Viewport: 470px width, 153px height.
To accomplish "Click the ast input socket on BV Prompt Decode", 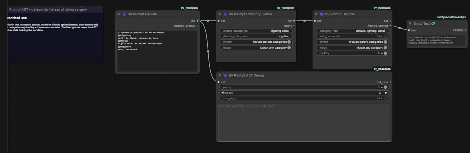I will coord(315,21).
